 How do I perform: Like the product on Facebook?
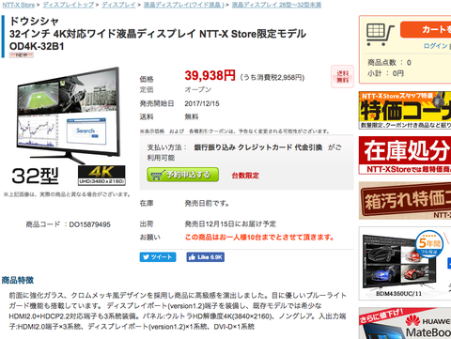206,257
